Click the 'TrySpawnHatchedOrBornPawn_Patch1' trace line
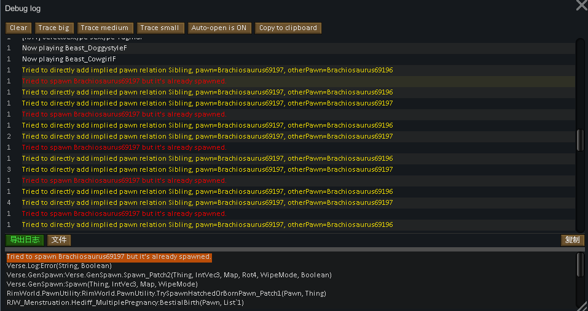Image resolution: width=588 pixels, height=311 pixels. pos(167,293)
